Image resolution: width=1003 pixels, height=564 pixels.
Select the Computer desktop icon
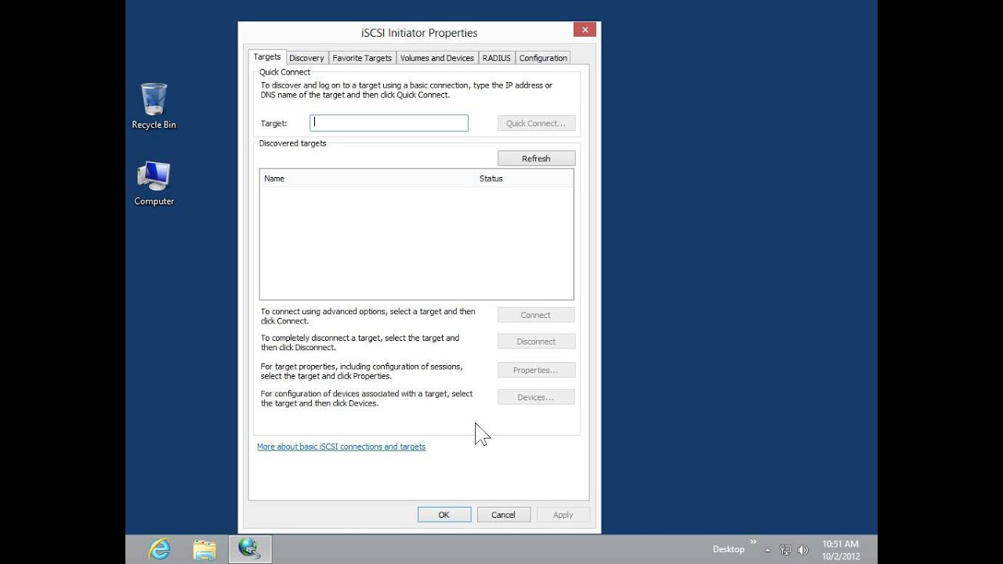[154, 183]
